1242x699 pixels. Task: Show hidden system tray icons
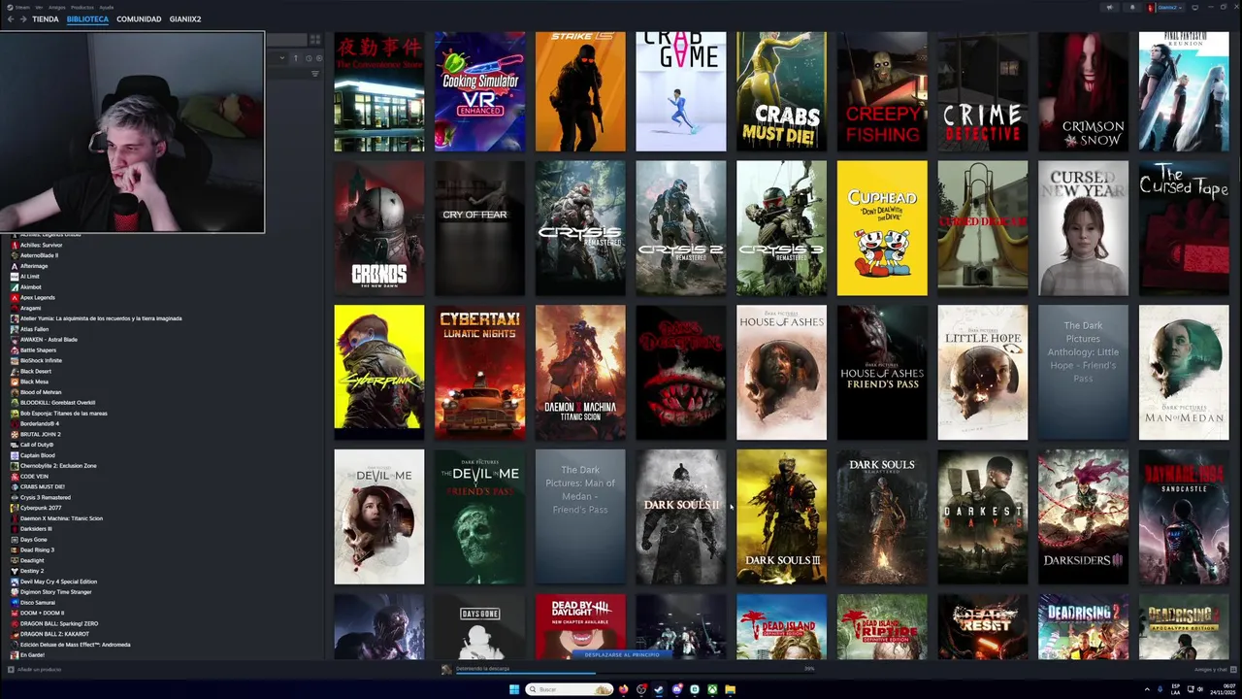click(x=1147, y=689)
